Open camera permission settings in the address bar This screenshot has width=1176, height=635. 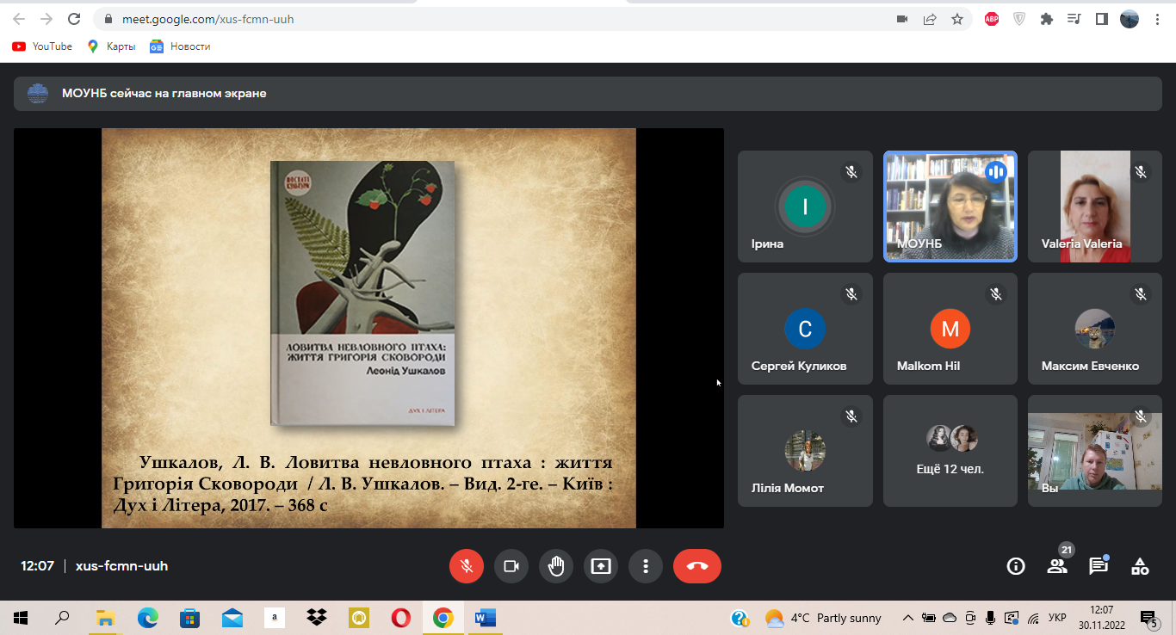point(902,19)
